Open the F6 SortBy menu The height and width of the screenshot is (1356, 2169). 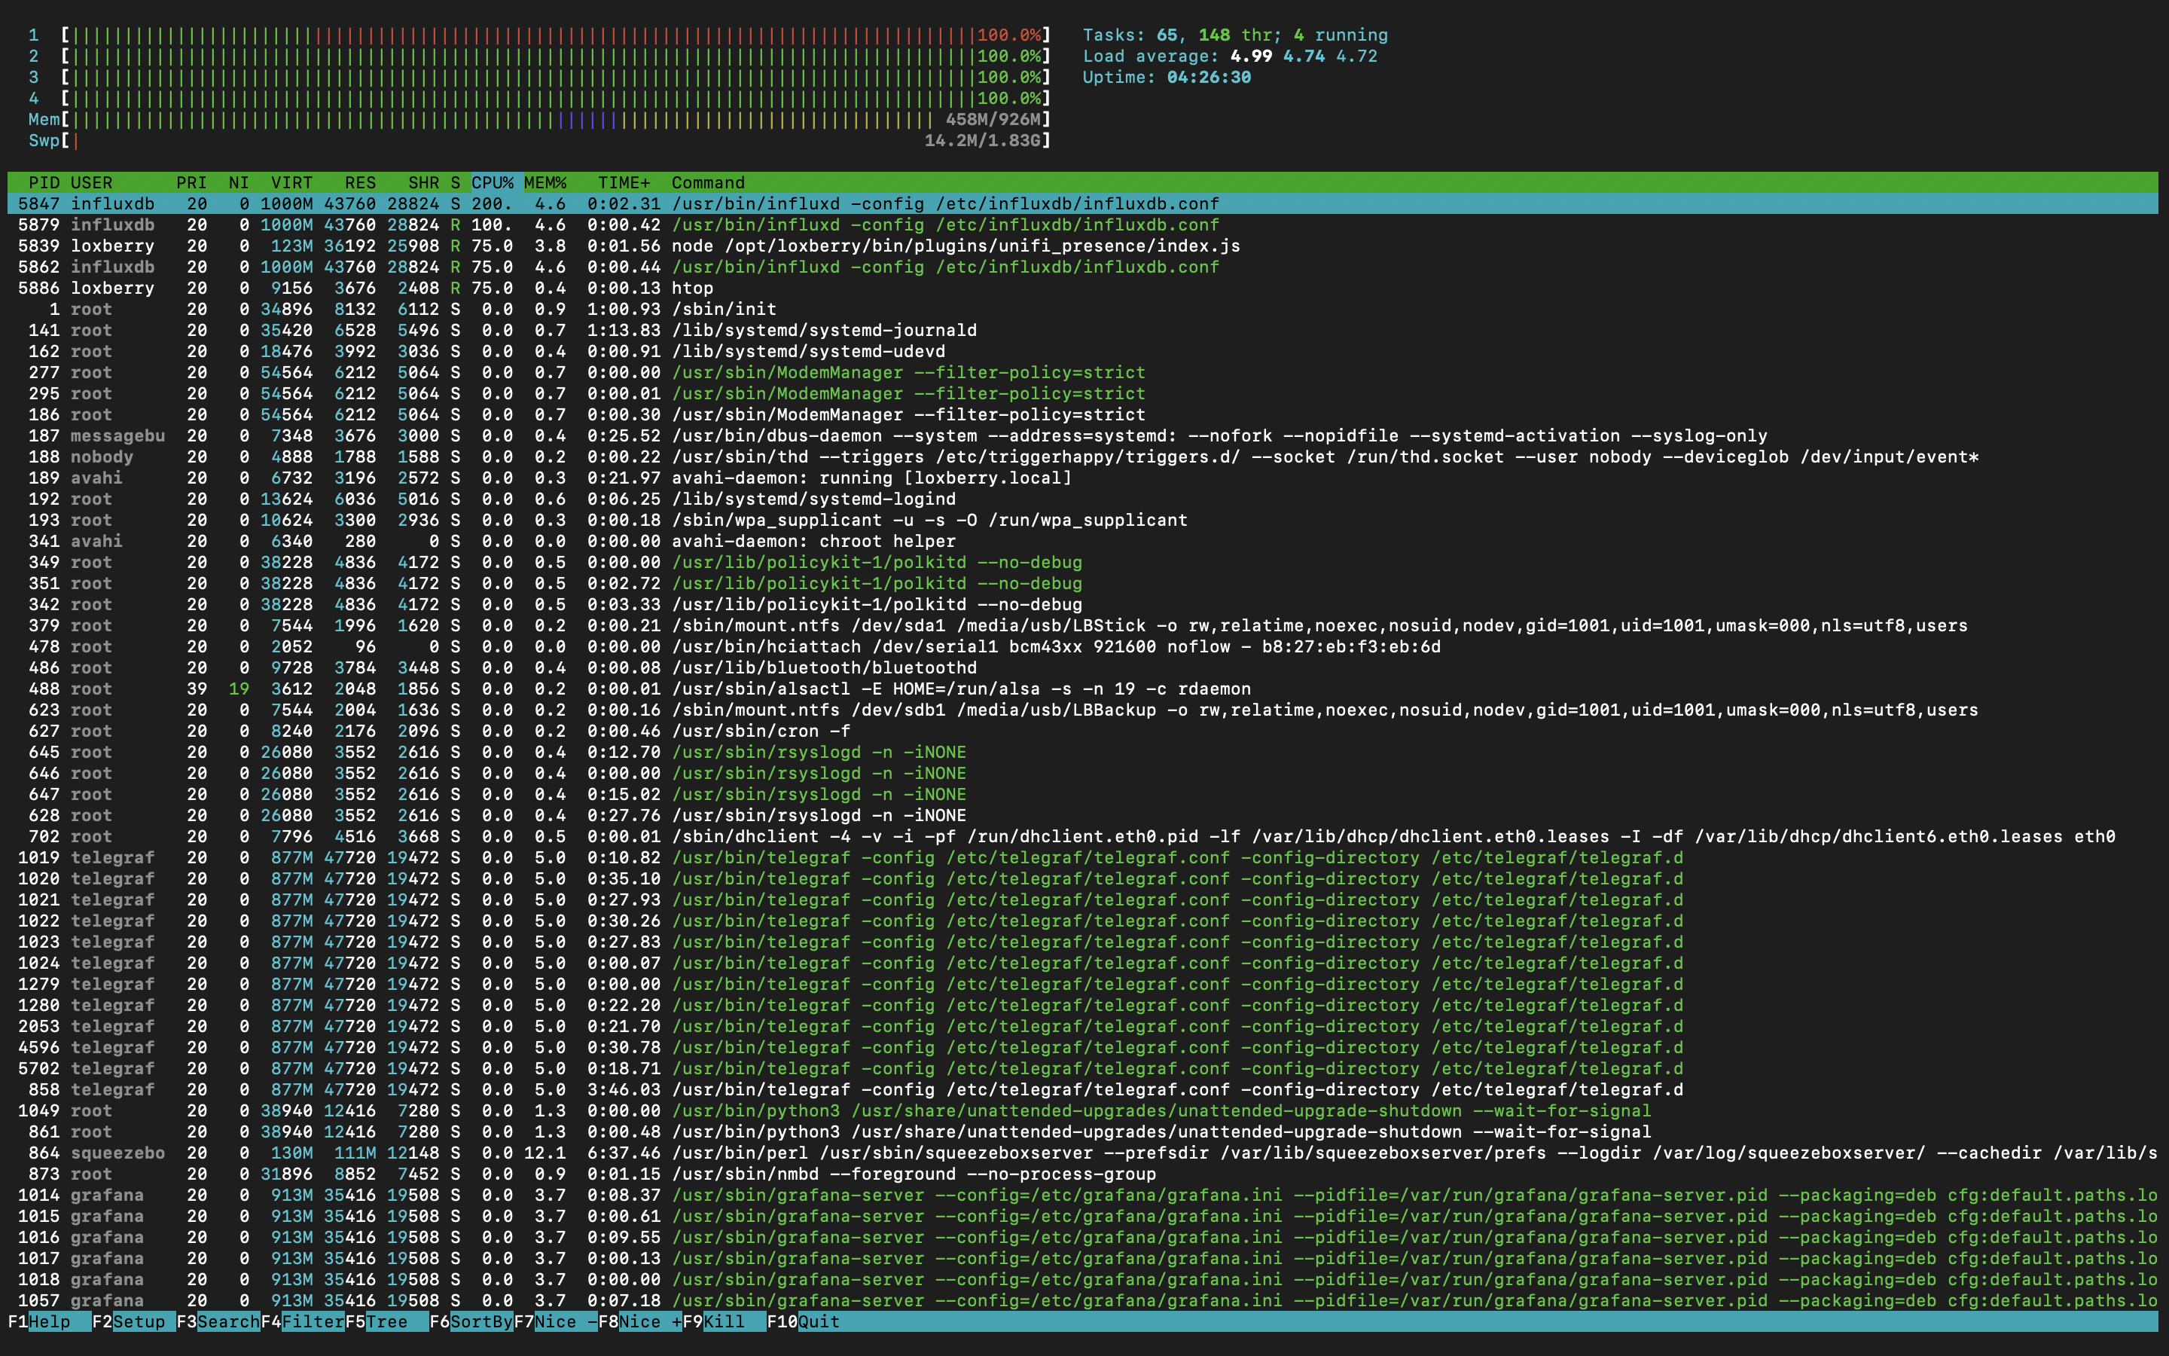480,1321
